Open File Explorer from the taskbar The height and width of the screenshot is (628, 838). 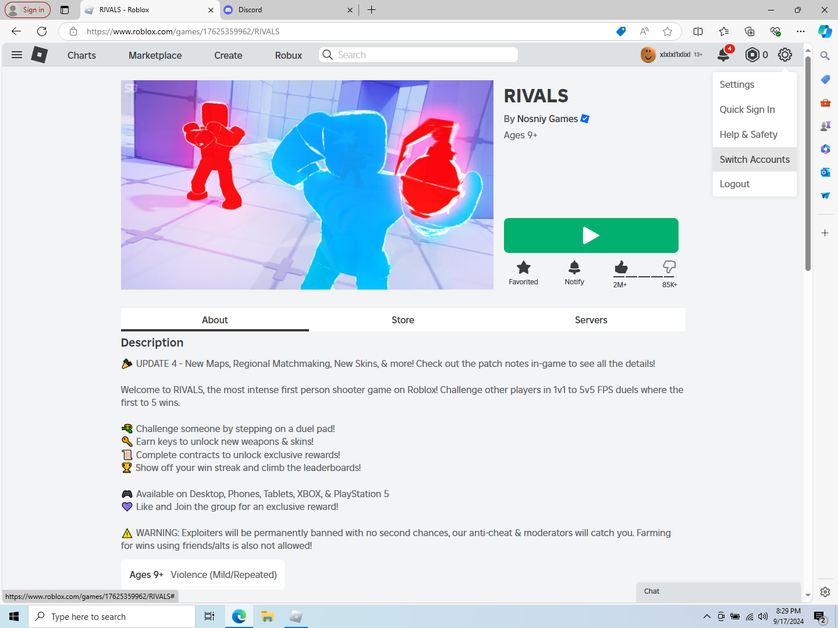pyautogui.click(x=267, y=616)
